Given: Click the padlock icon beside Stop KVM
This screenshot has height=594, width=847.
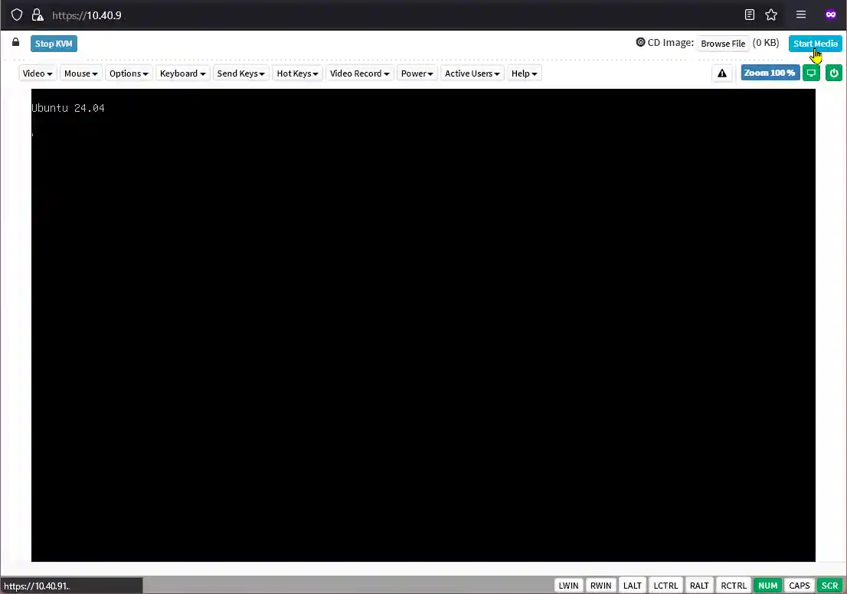Looking at the screenshot, I should [15, 42].
